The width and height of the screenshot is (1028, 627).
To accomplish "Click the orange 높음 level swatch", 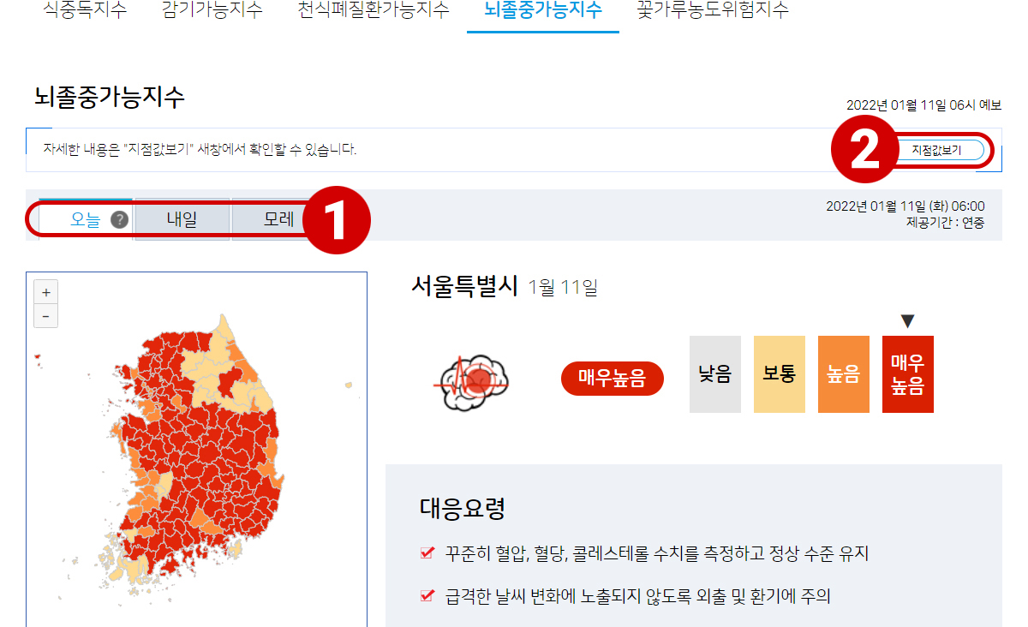I will pos(844,374).
